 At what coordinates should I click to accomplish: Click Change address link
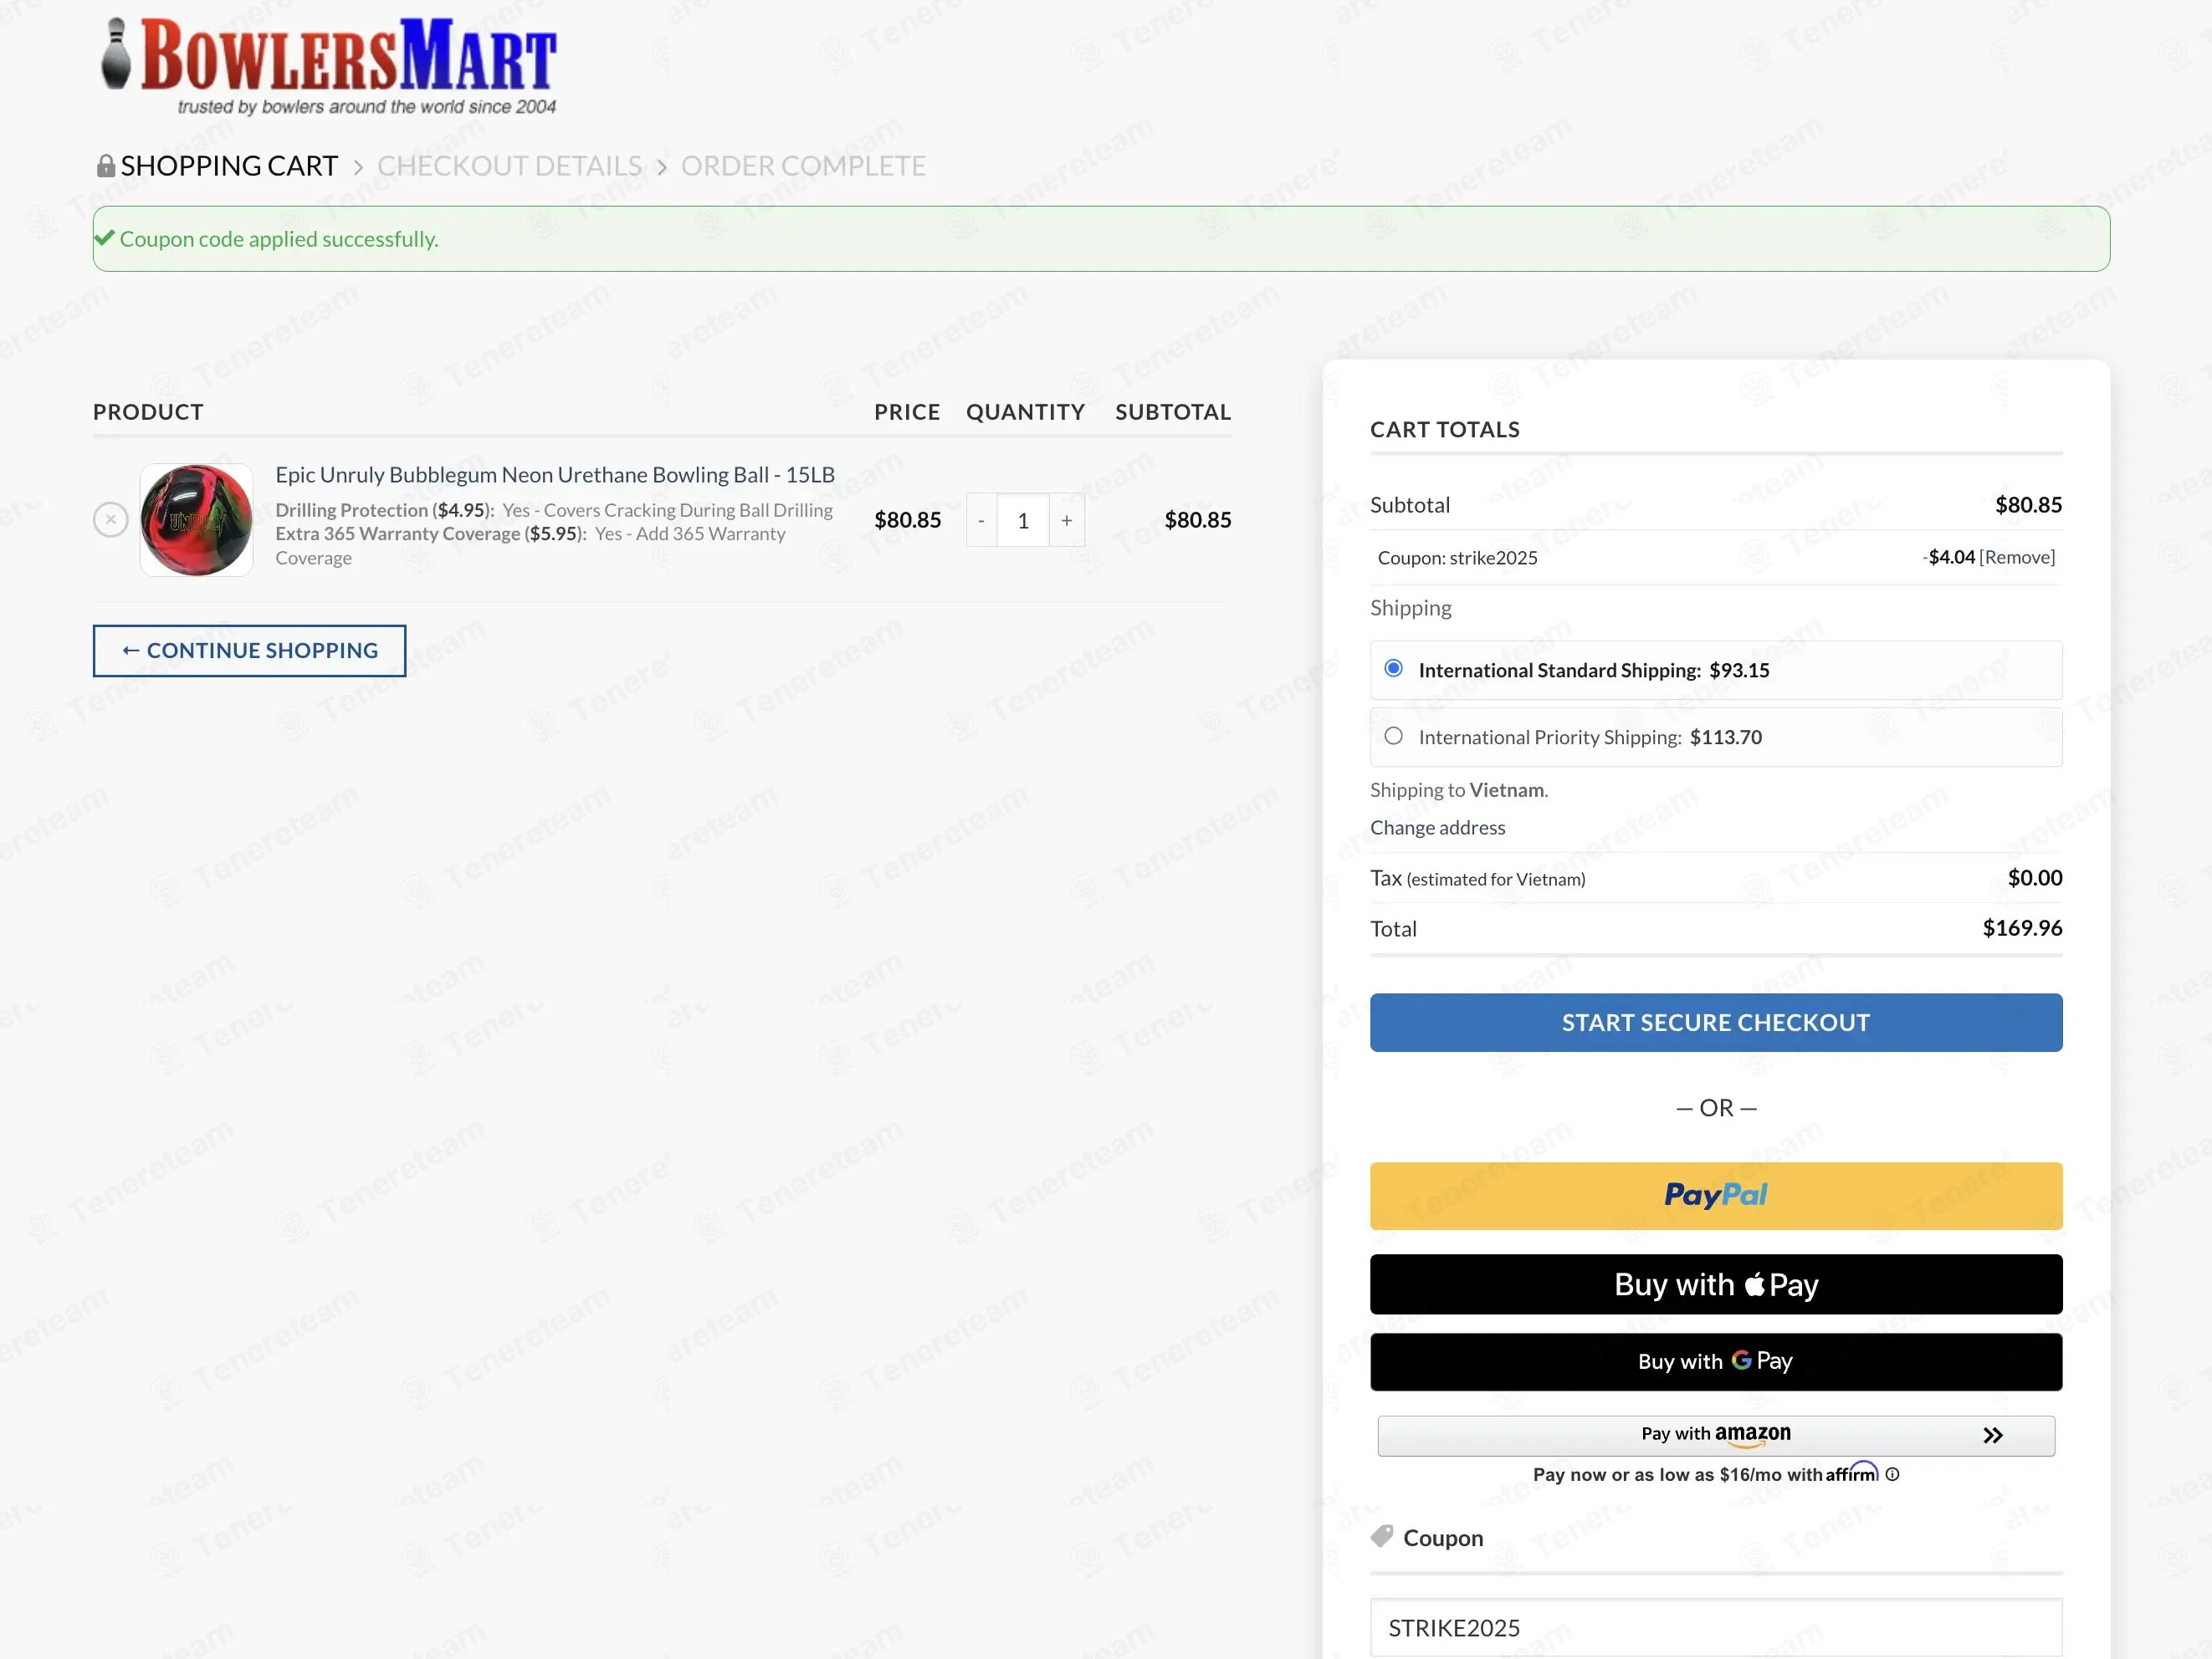(x=1437, y=828)
